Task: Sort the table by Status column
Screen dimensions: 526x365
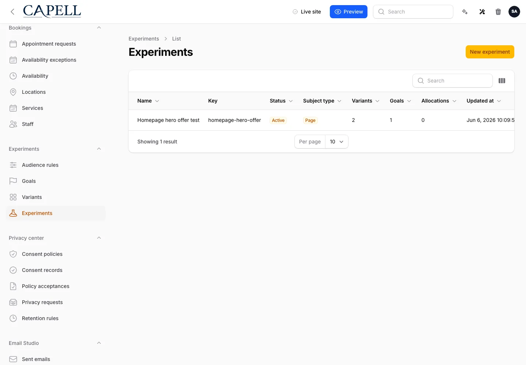Action: (281, 101)
